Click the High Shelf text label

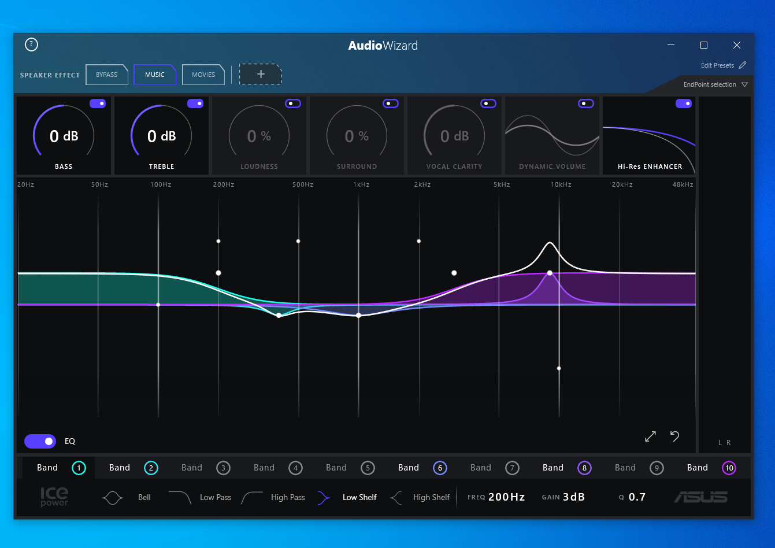[431, 497]
